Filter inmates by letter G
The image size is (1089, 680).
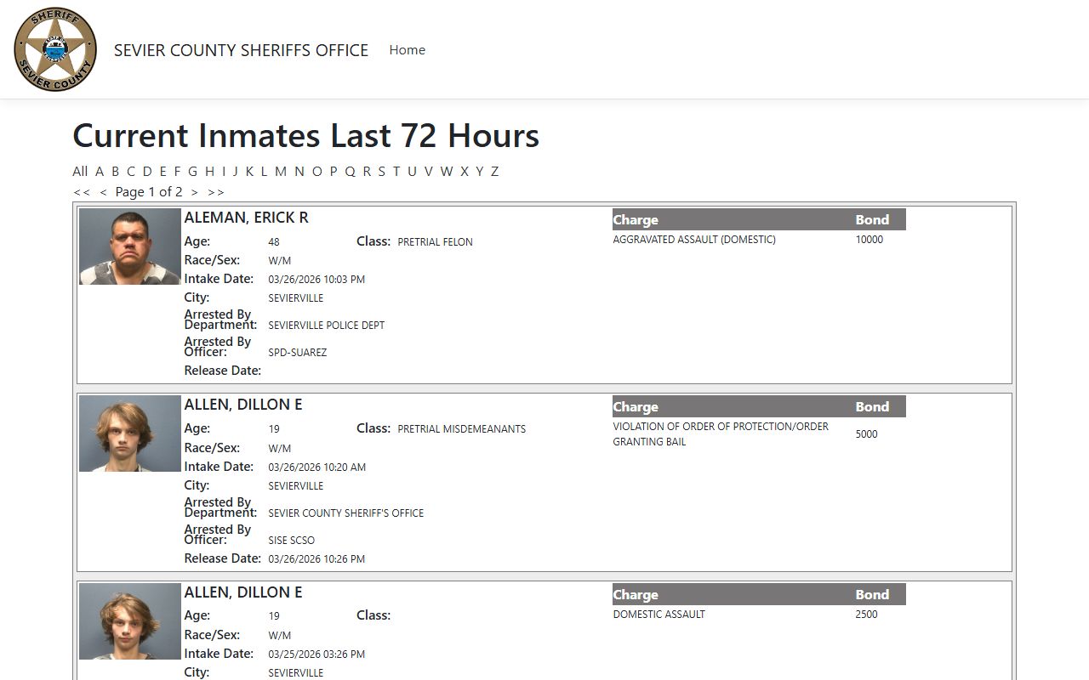192,171
